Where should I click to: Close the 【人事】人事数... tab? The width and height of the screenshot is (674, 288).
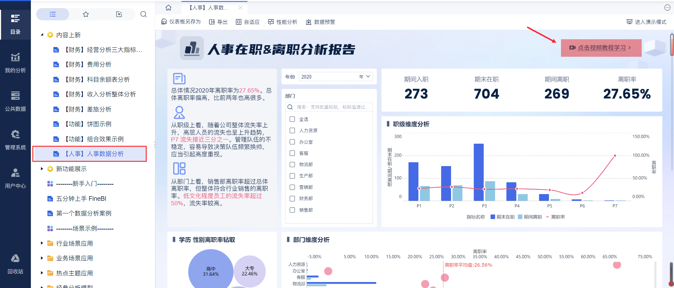[240, 7]
